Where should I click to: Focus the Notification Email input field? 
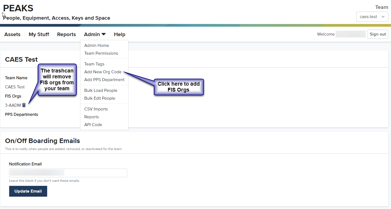click(x=68, y=173)
